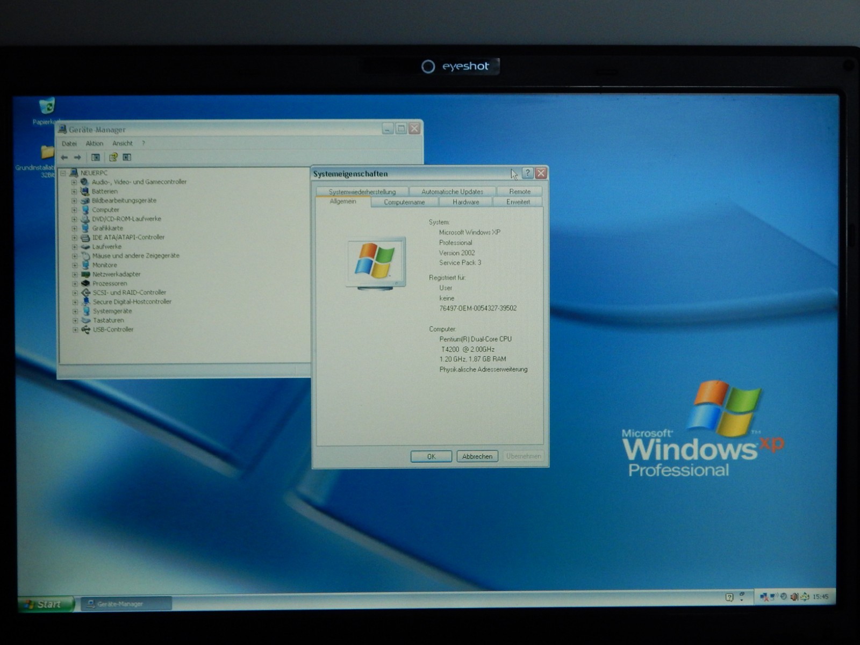This screenshot has height=645, width=860.
Task: Click the ? help button in Systemeigenschaften title bar
Action: click(527, 173)
